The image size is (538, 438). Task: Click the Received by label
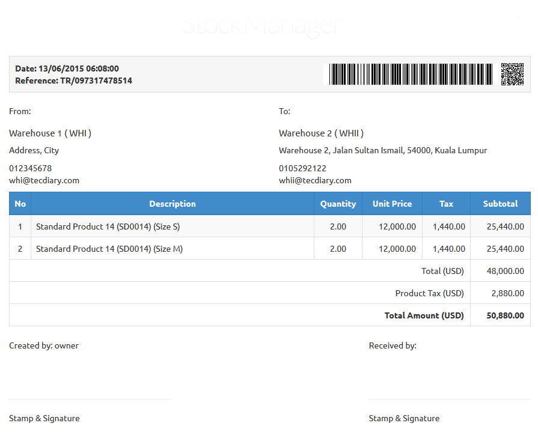pyautogui.click(x=392, y=345)
